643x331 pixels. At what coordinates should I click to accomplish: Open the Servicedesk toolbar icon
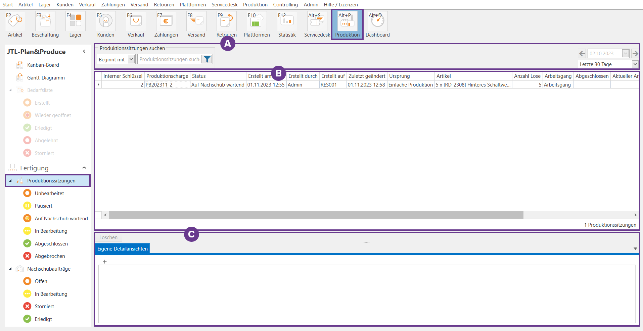pyautogui.click(x=317, y=21)
